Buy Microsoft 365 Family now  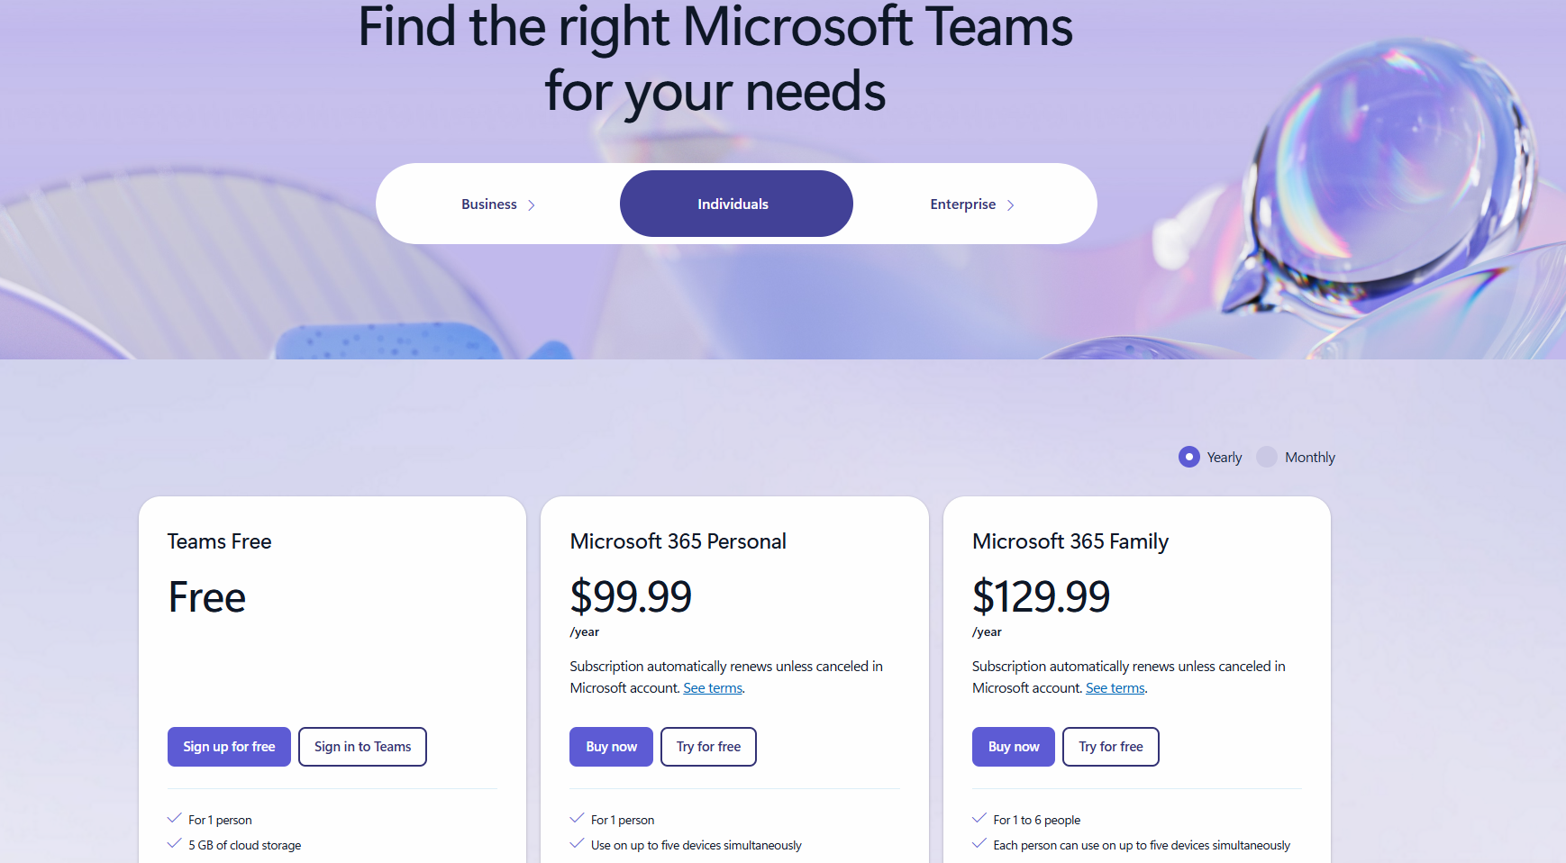tap(1013, 746)
